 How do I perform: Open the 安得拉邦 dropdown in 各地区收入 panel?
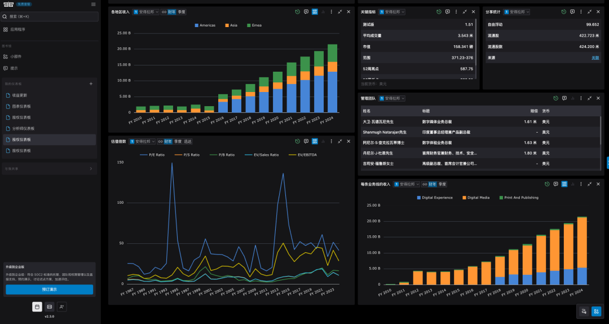(x=145, y=11)
